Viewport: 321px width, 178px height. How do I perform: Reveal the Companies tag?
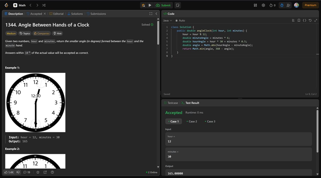pyautogui.click(x=41, y=33)
